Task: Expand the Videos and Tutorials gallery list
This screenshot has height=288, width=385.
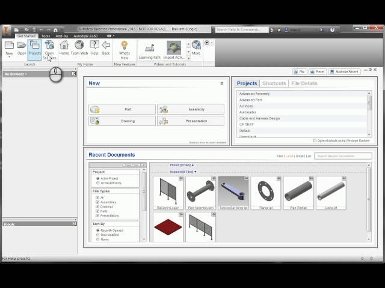Action: [x=188, y=58]
